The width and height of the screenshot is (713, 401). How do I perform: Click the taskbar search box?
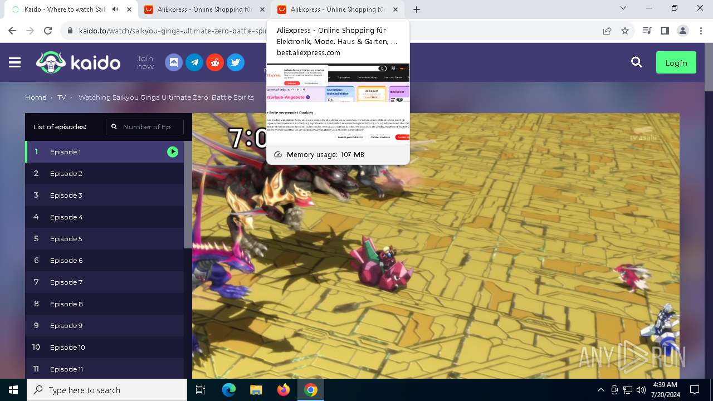[x=107, y=390]
